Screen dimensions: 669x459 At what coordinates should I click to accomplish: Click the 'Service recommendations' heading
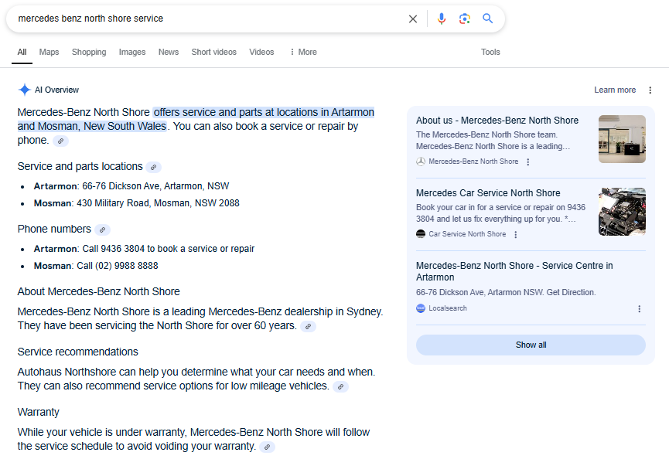(77, 352)
